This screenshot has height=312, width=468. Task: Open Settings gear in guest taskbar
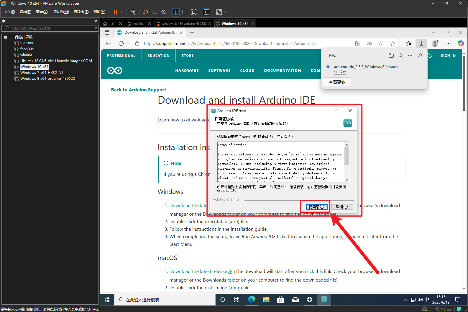[x=309, y=300]
